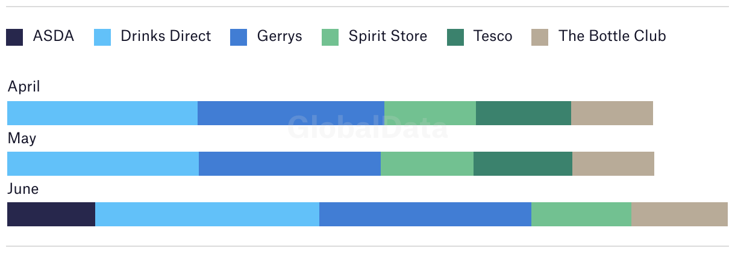The height and width of the screenshot is (254, 735).
Task: Click The Bottle Club legend text
Action: [x=612, y=36]
